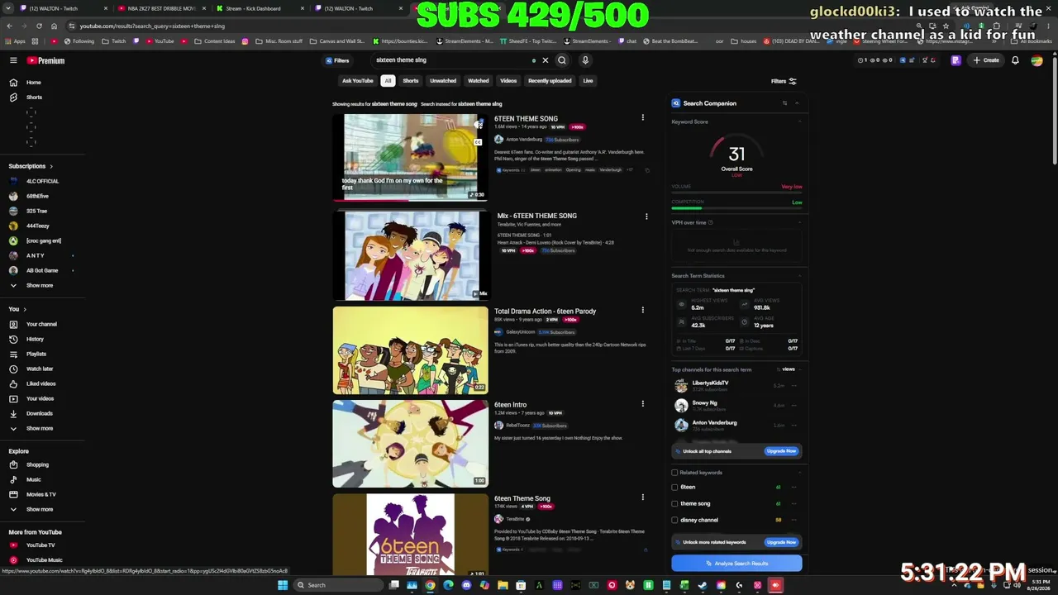
Task: Select the All filter chip
Action: (x=388, y=81)
